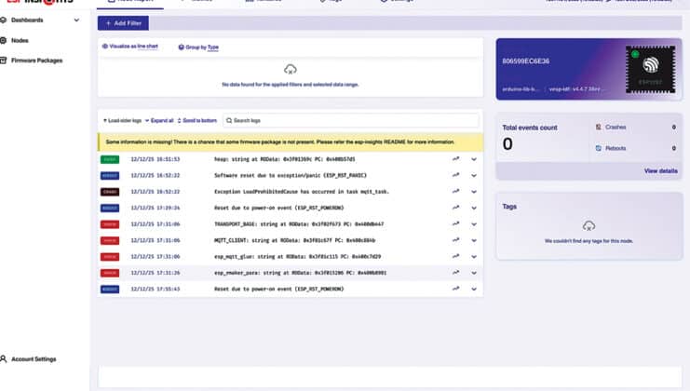The image size is (690, 391).
Task: Click the yellow 'Some information is missing' warning
Action: click(x=291, y=142)
